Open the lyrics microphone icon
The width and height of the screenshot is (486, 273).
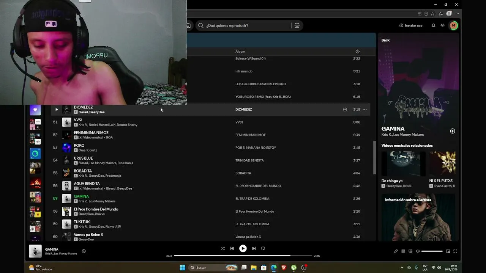(x=396, y=251)
